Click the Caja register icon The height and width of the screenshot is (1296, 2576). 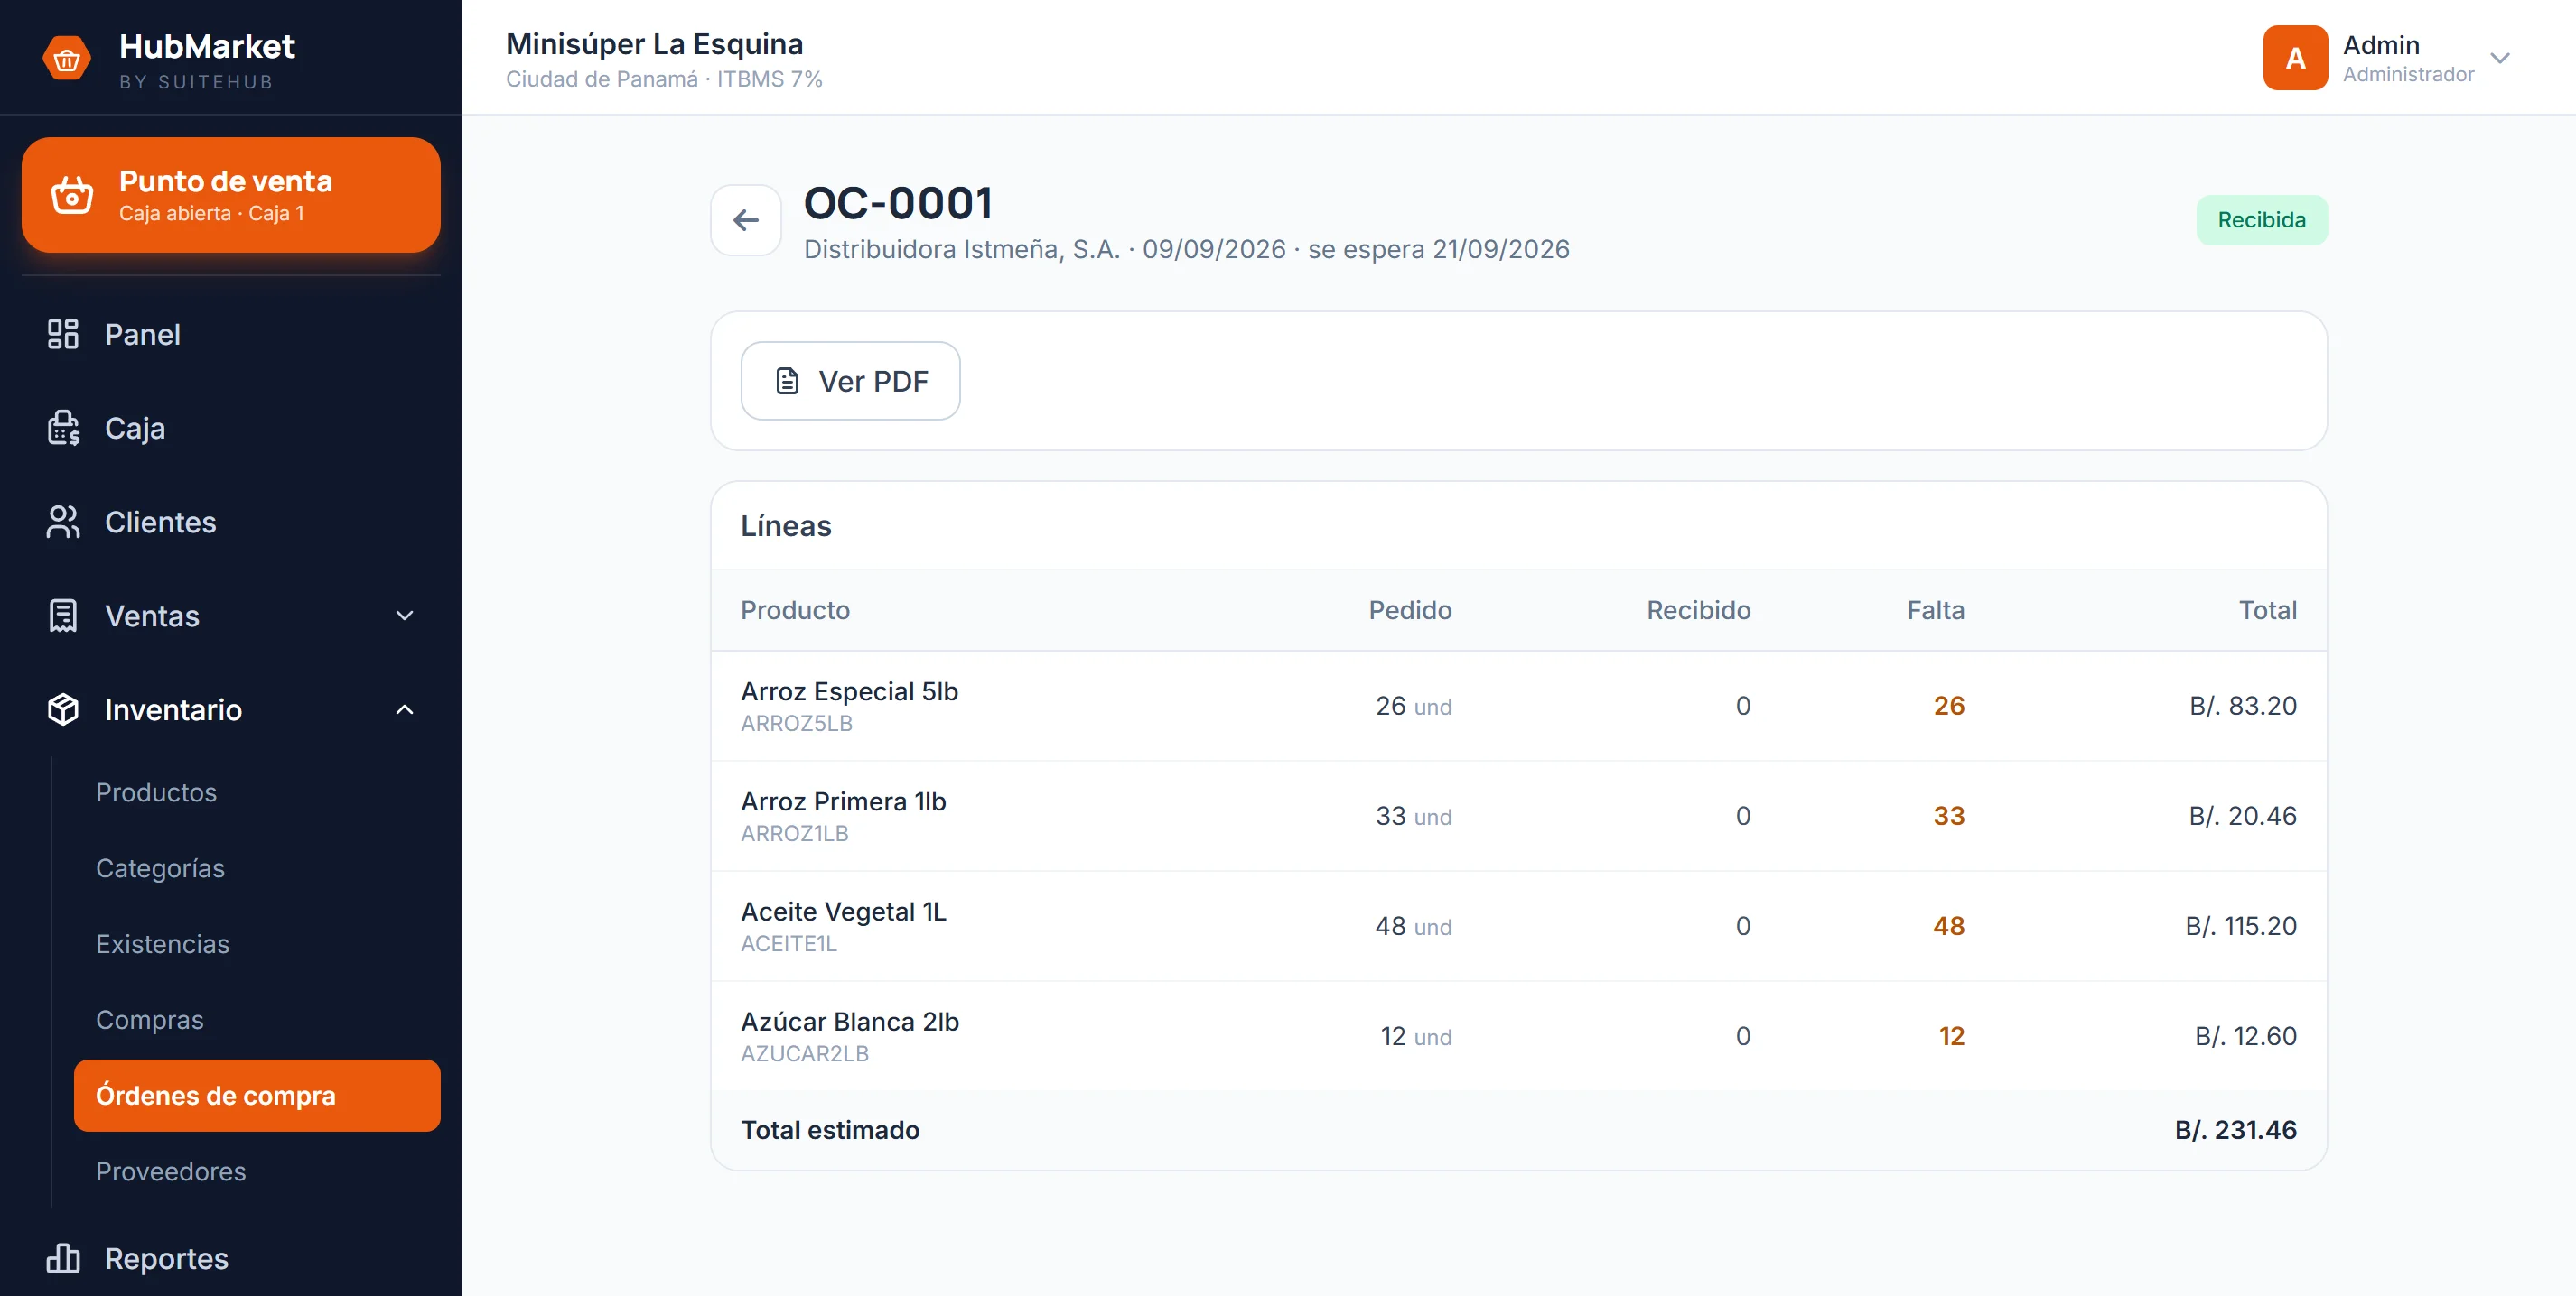[x=63, y=428]
